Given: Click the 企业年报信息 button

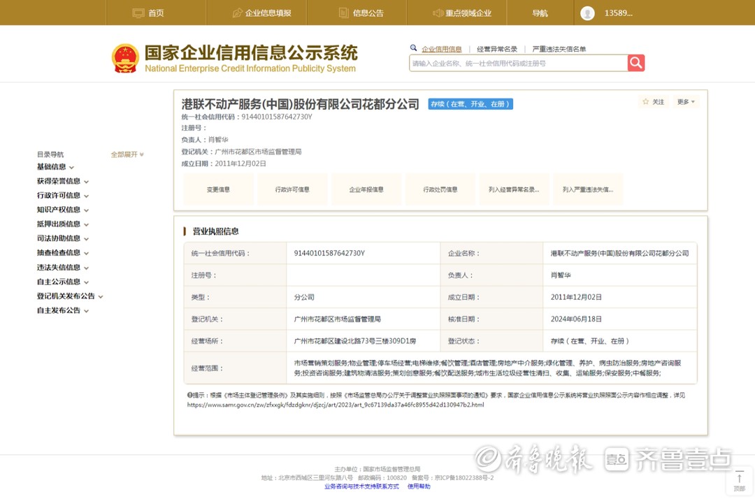Looking at the screenshot, I should 366,189.
